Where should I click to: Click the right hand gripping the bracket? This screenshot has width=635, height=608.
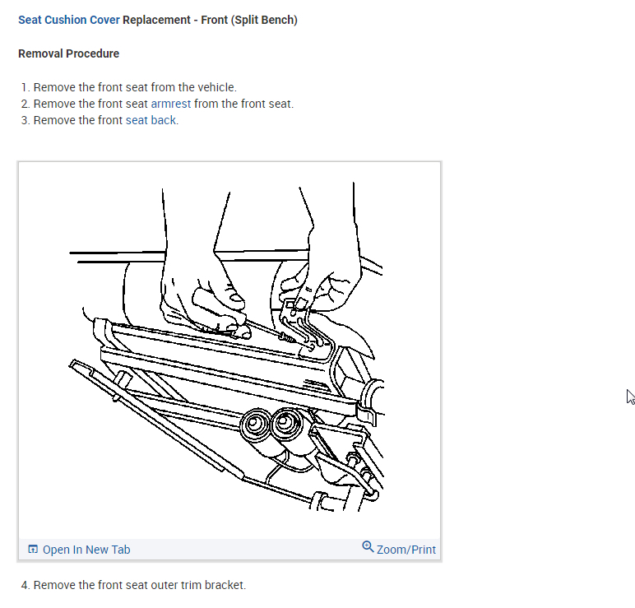[324, 259]
